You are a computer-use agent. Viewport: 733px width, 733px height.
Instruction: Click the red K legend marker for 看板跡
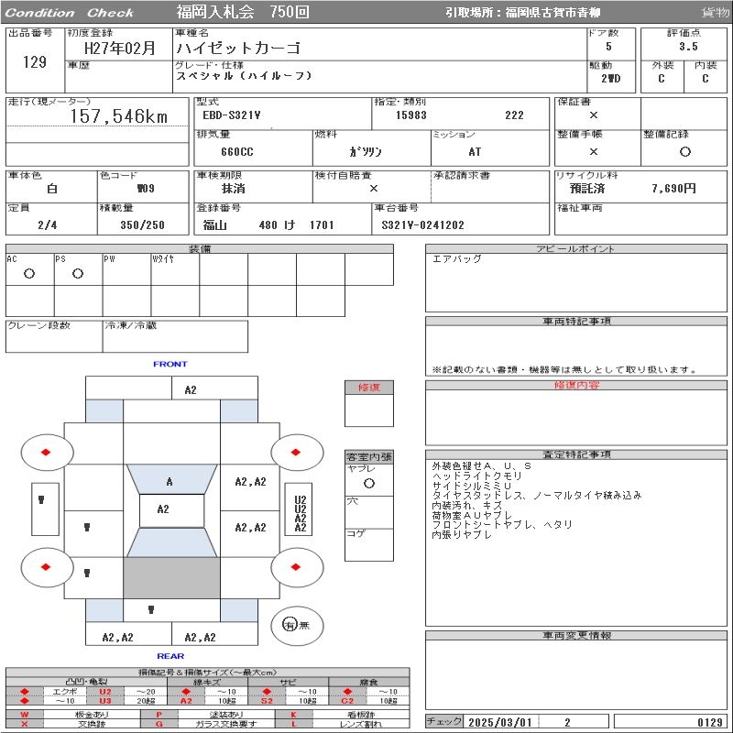coord(293,715)
